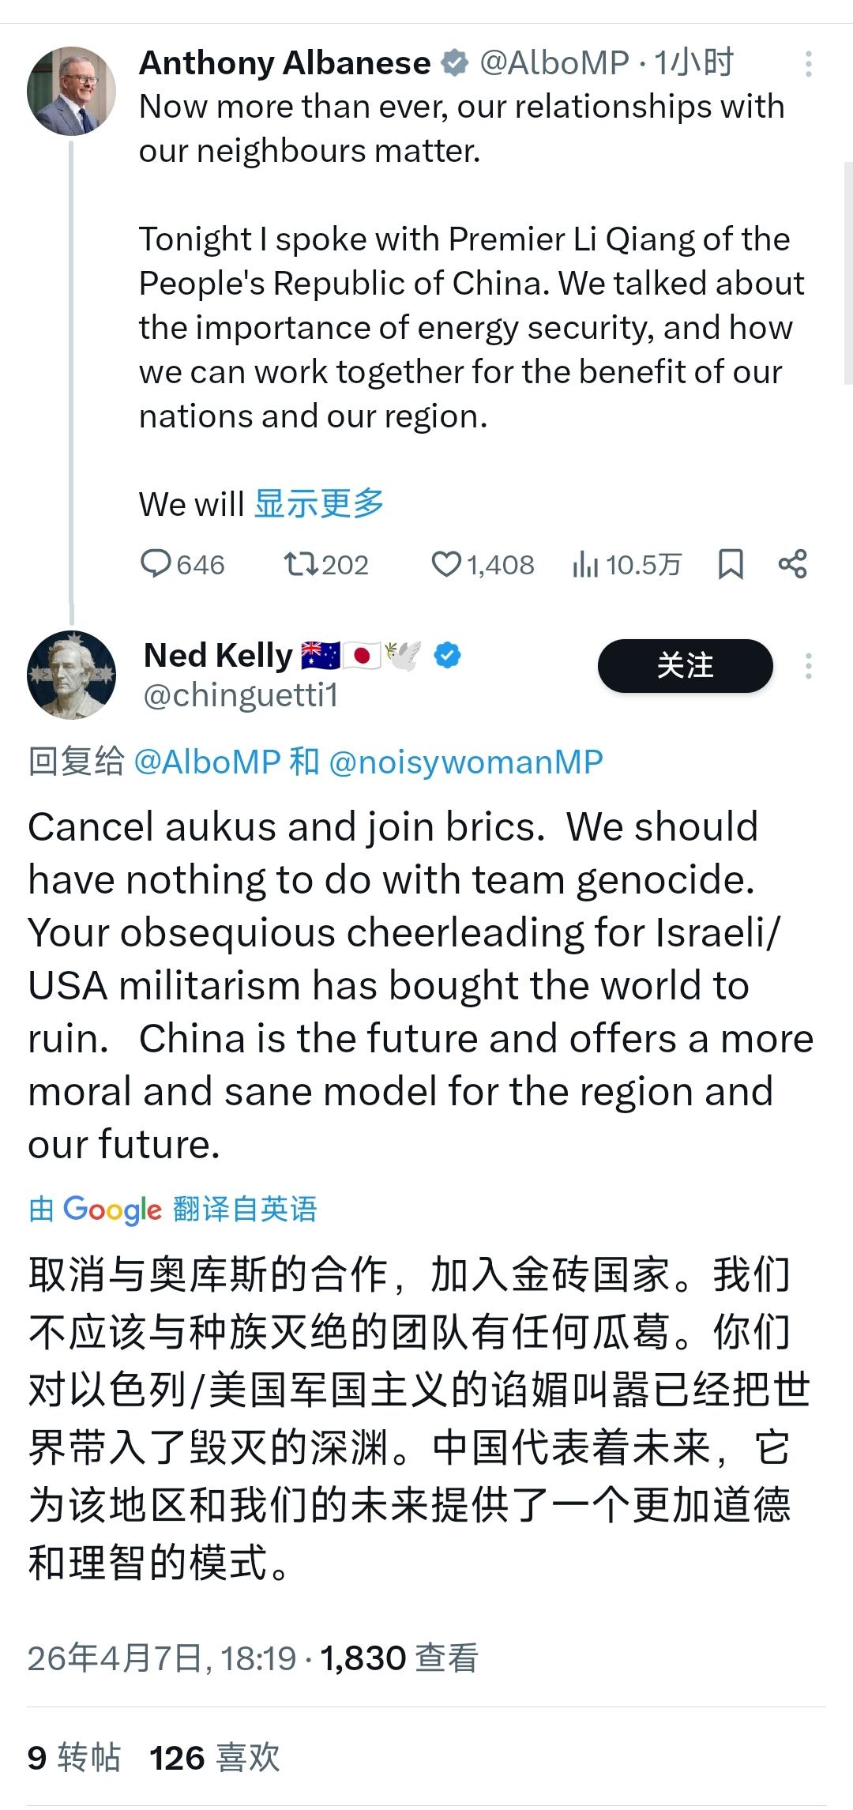Open Anthony Albanese's profile picture
This screenshot has height=1810, width=853.
(x=71, y=91)
